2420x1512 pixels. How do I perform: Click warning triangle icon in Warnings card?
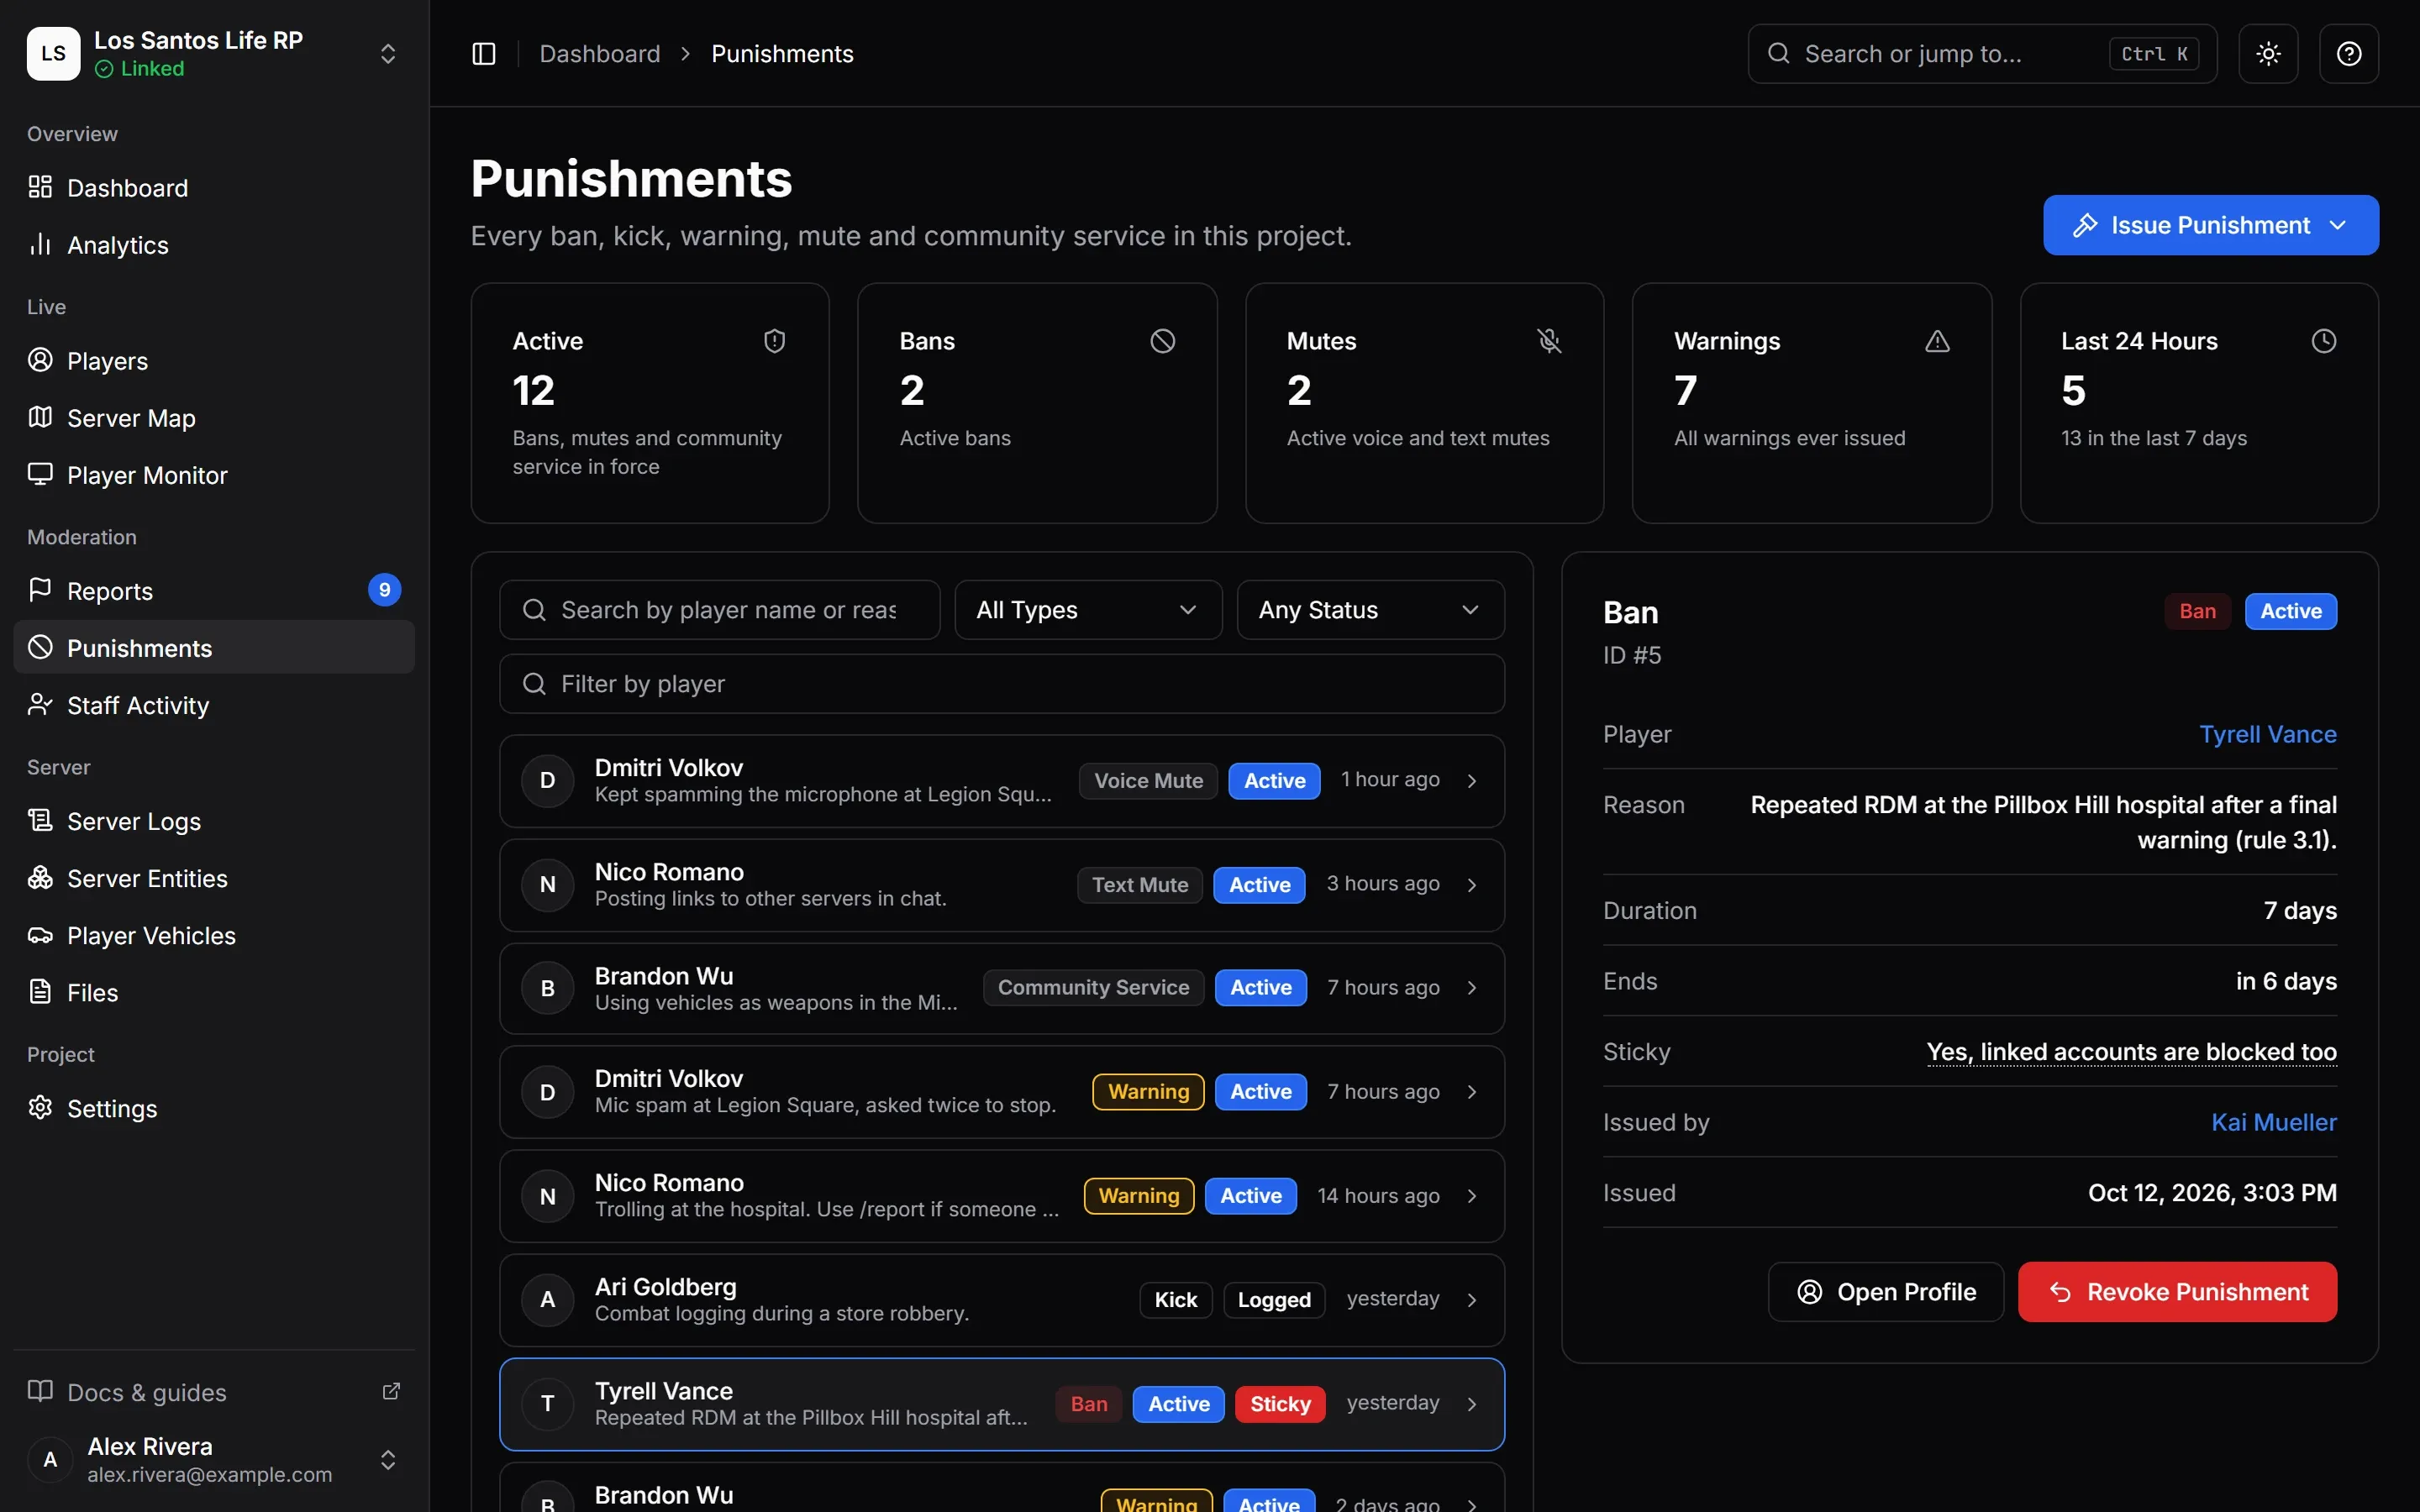point(1937,341)
